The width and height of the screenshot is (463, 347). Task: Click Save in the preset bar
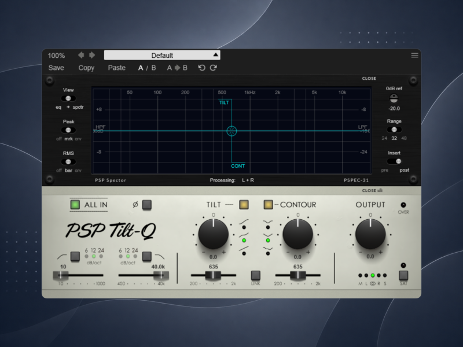click(x=56, y=68)
